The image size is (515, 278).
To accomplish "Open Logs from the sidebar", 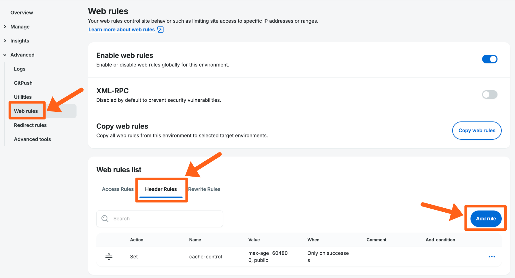I will coord(19,69).
